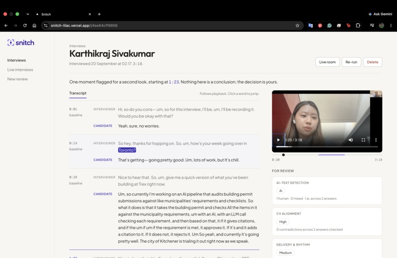This screenshot has height=258, width=397.
Task: Click candidate reply 'Yeah, sure, no worries.'
Action: [139, 126]
